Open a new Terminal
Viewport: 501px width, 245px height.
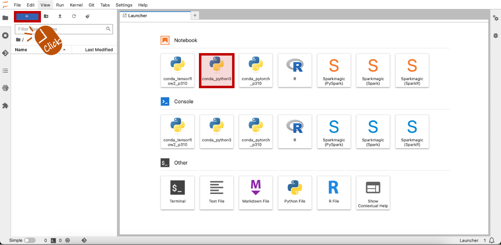[178, 193]
